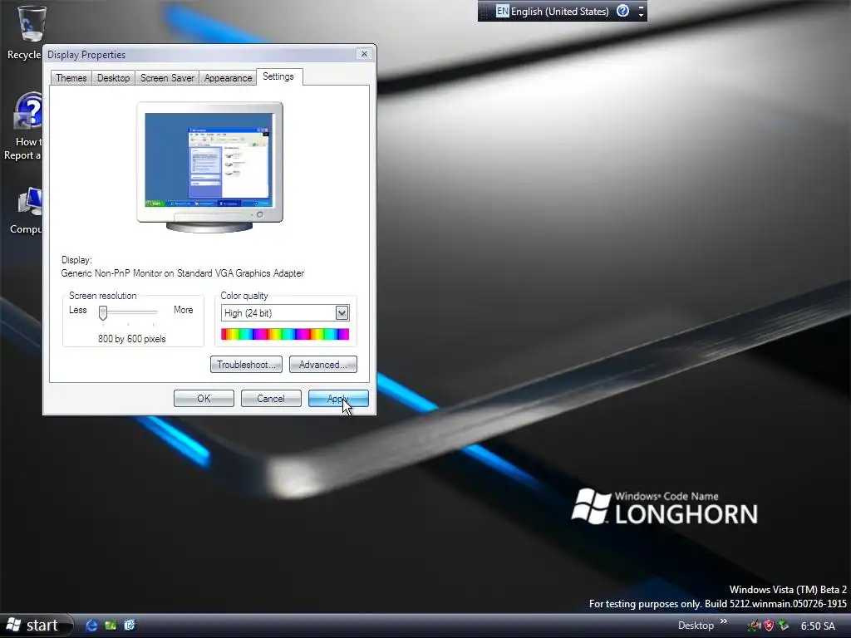Viewport: 851px width, 638px height.
Task: Click the system clock showing 6:50 SA
Action: (818, 626)
